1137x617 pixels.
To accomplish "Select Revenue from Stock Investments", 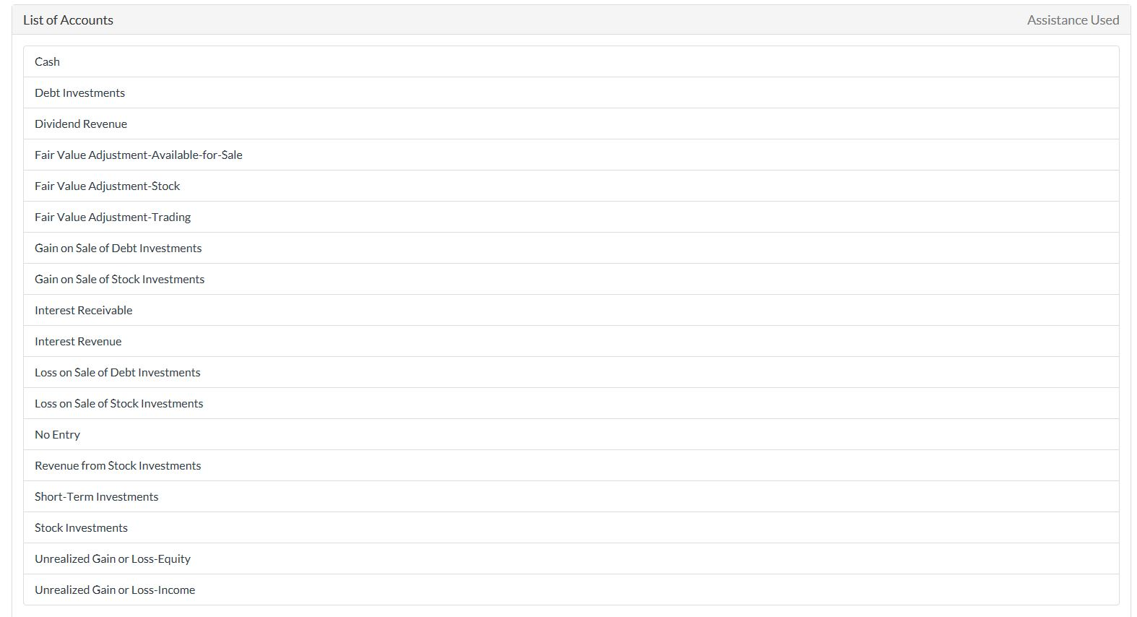I will click(x=118, y=465).
